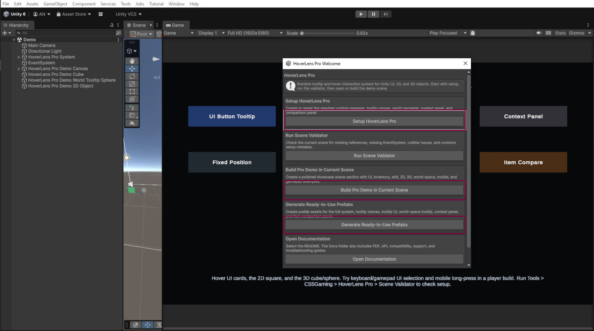This screenshot has height=331, width=594.
Task: Select the Hierarchy tab
Action: click(17, 25)
